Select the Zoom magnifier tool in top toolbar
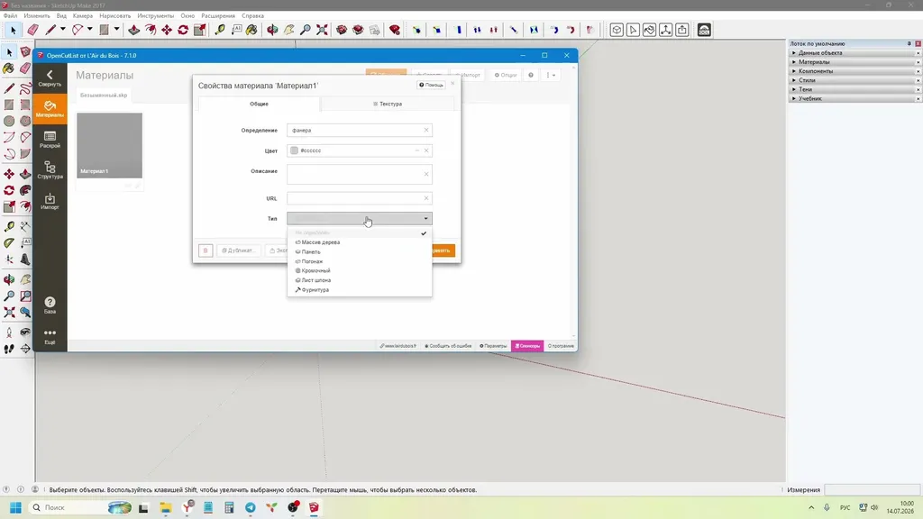This screenshot has height=519, width=923. [x=306, y=30]
